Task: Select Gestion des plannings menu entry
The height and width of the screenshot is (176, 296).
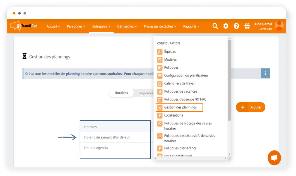Action: (180, 107)
